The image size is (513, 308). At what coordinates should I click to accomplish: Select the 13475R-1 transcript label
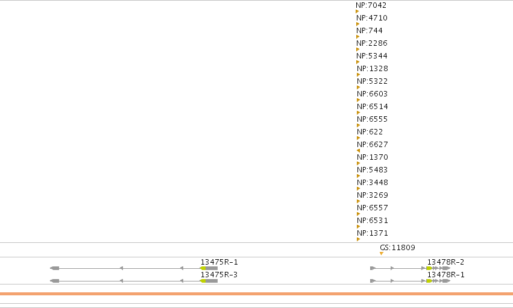coord(219,262)
